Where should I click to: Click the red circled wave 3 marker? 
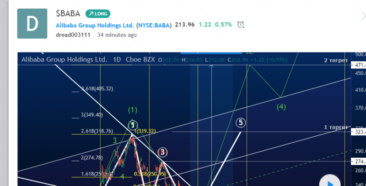point(163,152)
